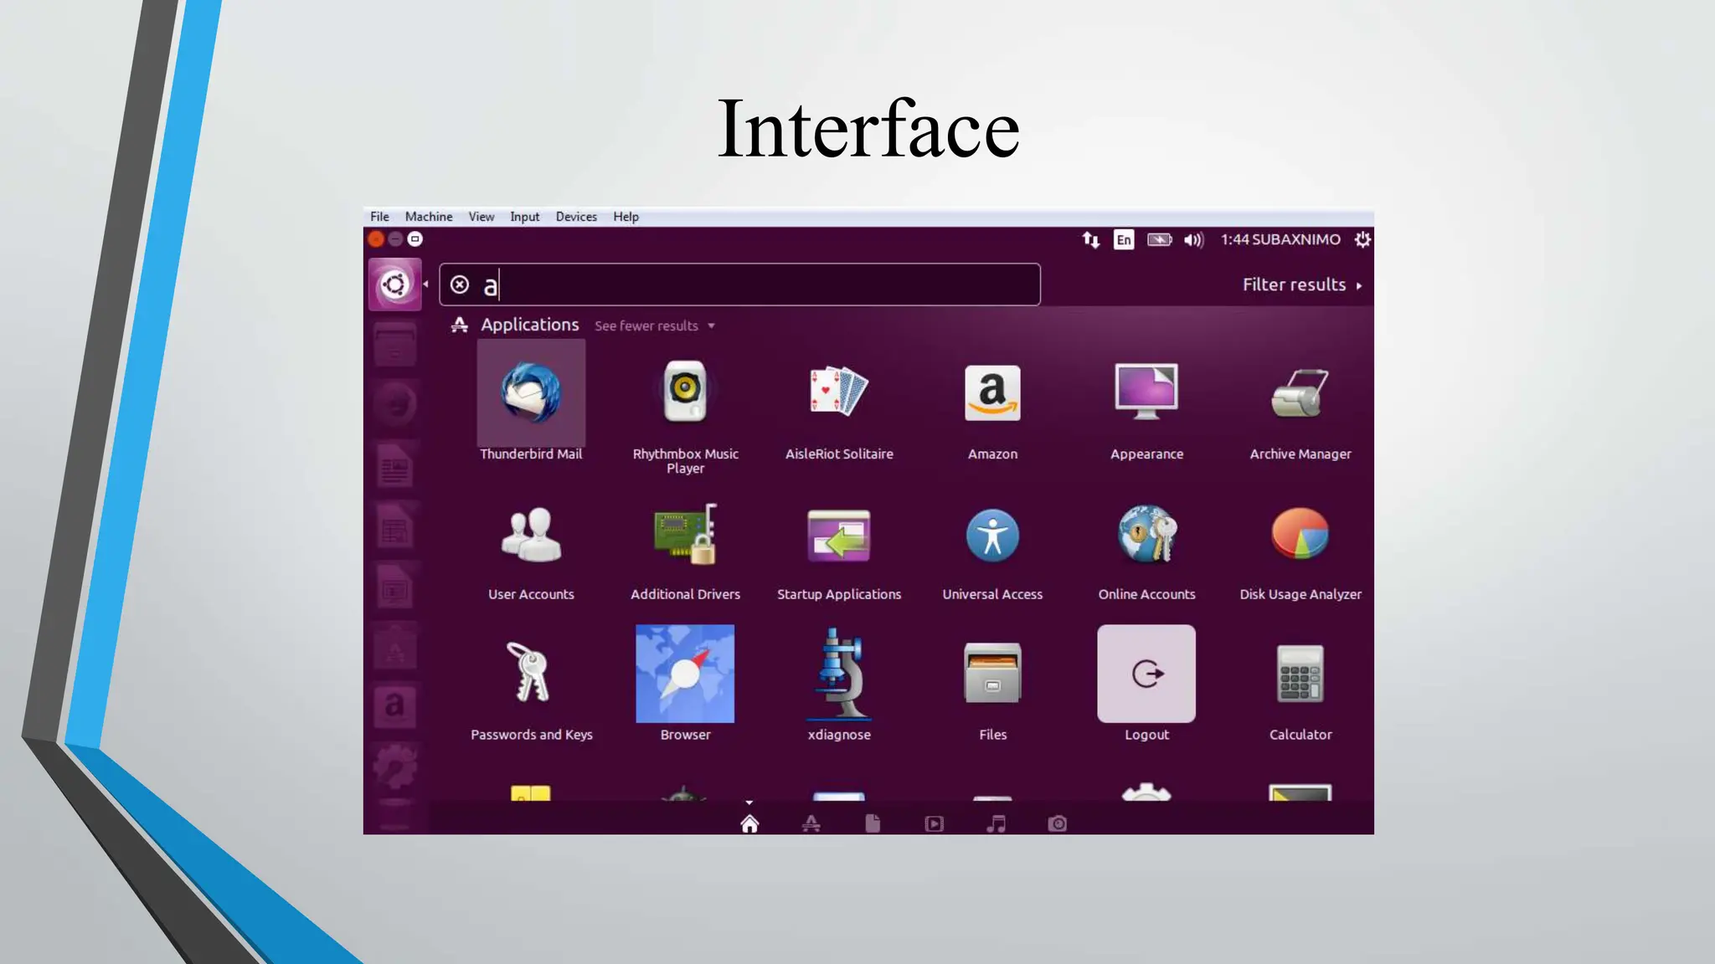This screenshot has height=964, width=1715.
Task: Collapse with See fewer results
Action: [655, 326]
